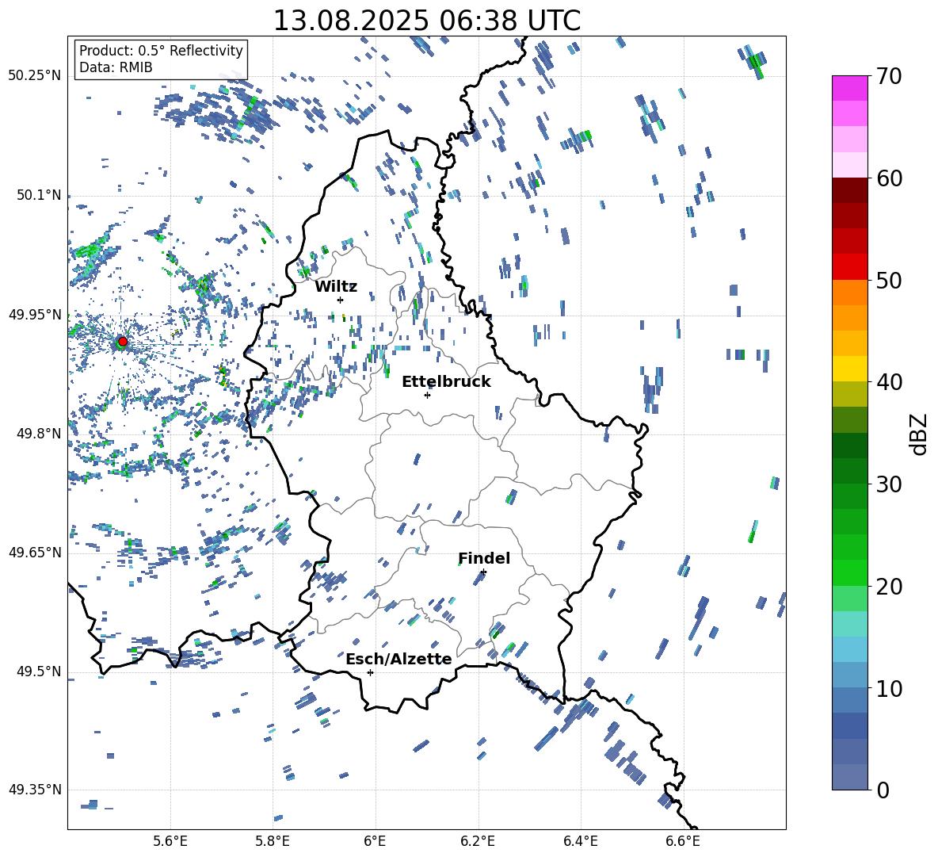Click the Product: 0.5° Reflectivity text
The height and width of the screenshot is (857, 938).
161,50
